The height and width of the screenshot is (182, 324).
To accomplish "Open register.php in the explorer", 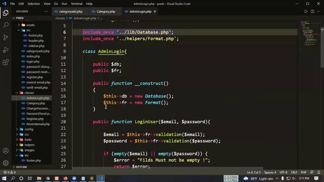I will (34, 77).
